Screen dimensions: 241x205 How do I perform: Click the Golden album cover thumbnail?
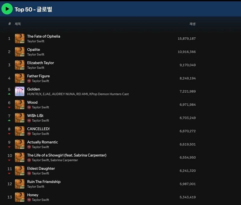pyautogui.click(x=20, y=91)
